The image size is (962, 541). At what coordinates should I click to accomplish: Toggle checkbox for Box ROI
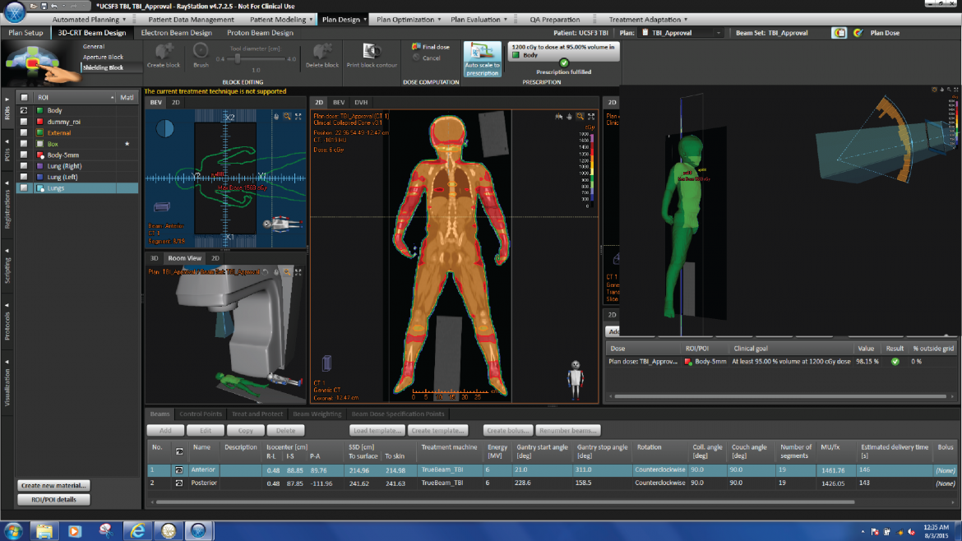pyautogui.click(x=24, y=144)
